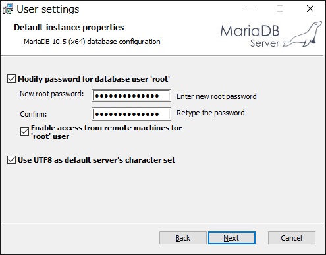Click the MariaDB Server wordmark
Screen dimensions: 326x255
coord(250,36)
